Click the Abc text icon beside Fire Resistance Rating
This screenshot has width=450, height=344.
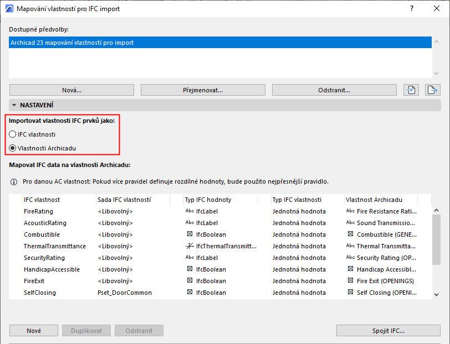(350, 211)
